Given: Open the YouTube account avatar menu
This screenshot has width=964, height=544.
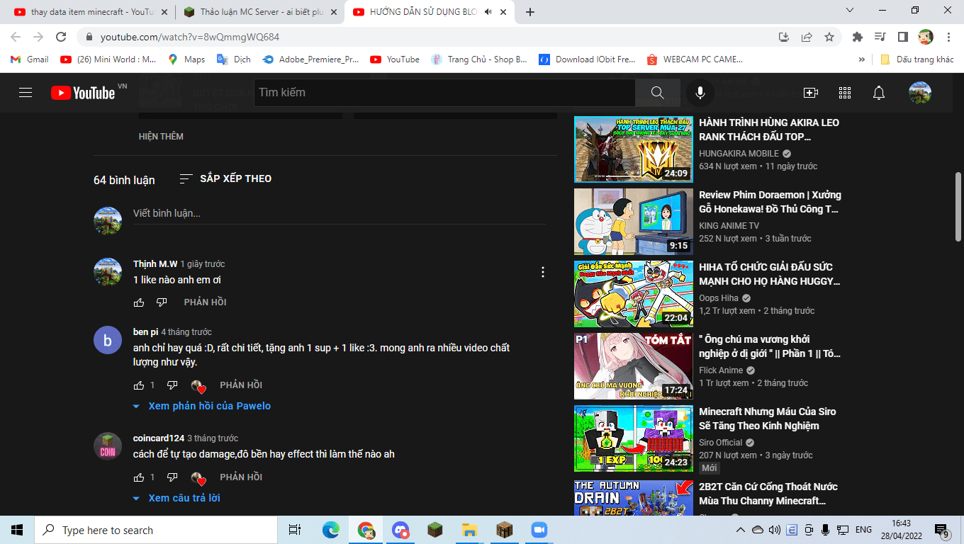Looking at the screenshot, I should (920, 93).
